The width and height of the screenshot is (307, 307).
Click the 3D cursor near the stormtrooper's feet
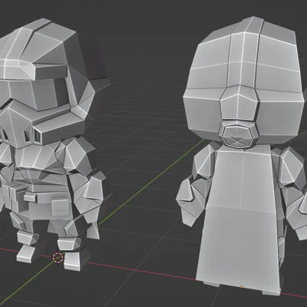click(x=58, y=258)
